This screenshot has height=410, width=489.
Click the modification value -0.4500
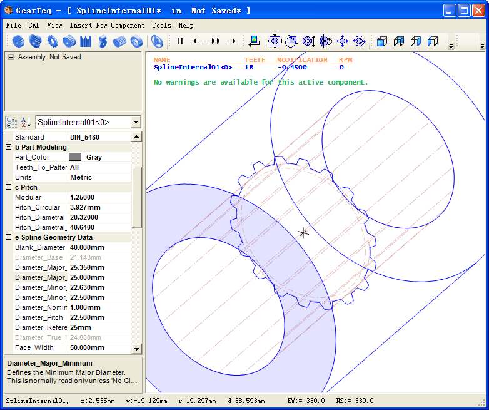(292, 68)
